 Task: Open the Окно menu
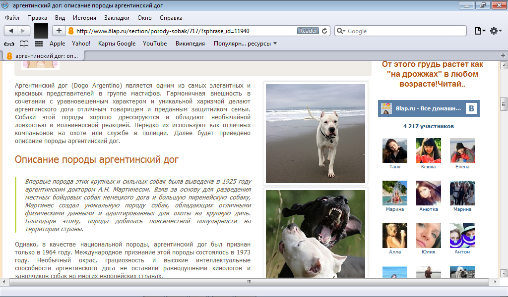pyautogui.click(x=144, y=18)
